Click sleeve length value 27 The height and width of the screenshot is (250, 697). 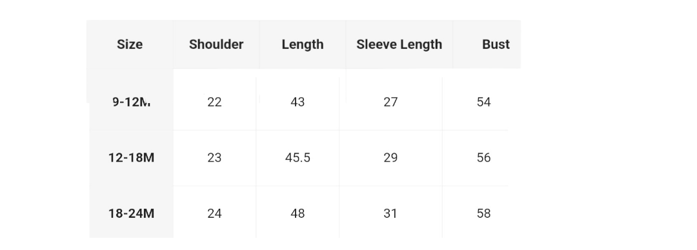tap(390, 102)
